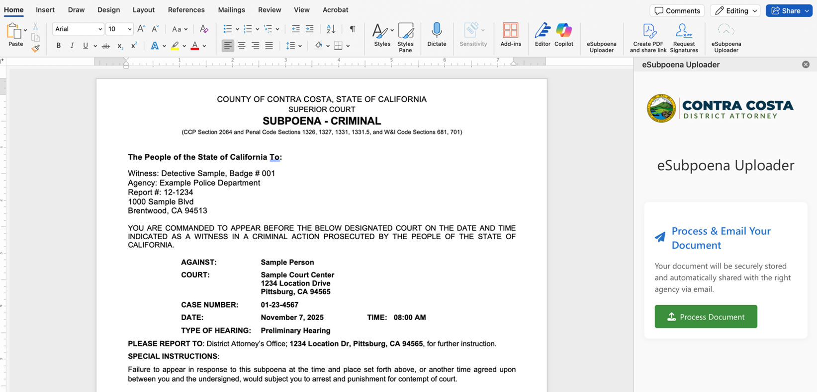Click the text-only eSubpoena Uploader button beside Copilot
The image size is (817, 392).
tap(602, 47)
